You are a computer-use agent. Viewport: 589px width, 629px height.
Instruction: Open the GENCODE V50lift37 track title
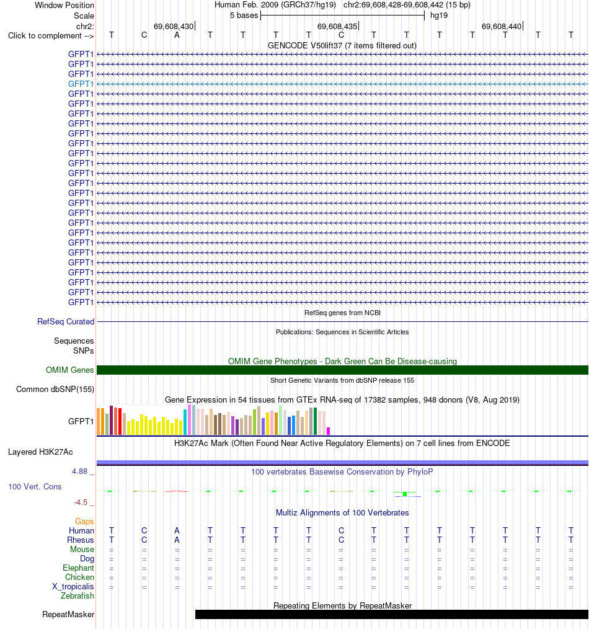tap(342, 45)
